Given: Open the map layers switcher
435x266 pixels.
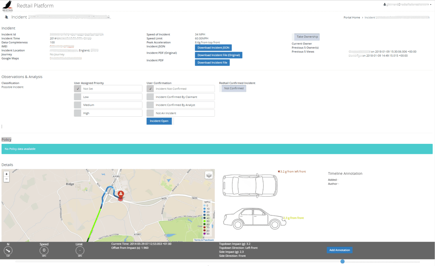Looking at the screenshot, I should tap(209, 175).
